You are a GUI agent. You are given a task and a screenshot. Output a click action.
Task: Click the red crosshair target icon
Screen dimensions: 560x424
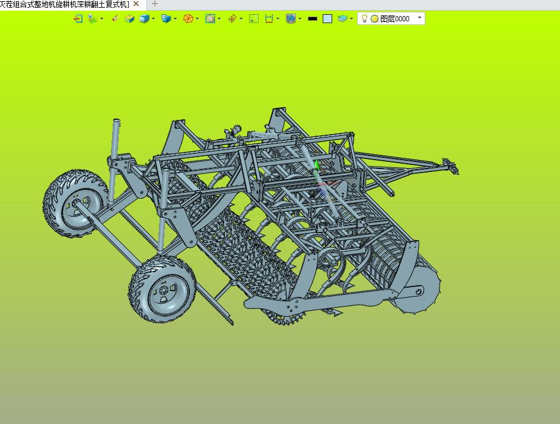tap(232, 19)
